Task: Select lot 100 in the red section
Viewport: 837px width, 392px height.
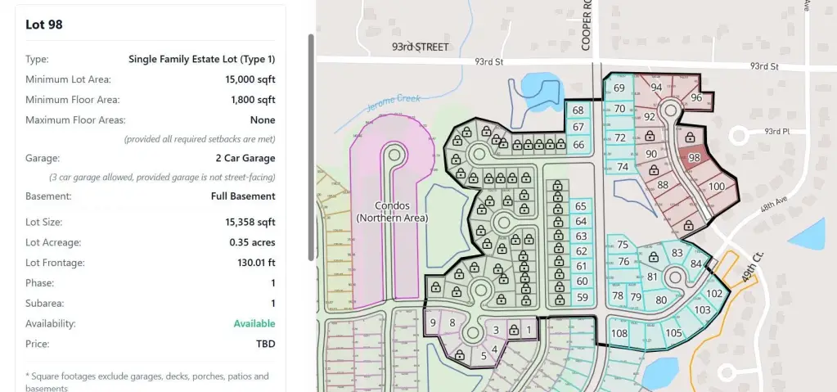Action: [x=717, y=187]
